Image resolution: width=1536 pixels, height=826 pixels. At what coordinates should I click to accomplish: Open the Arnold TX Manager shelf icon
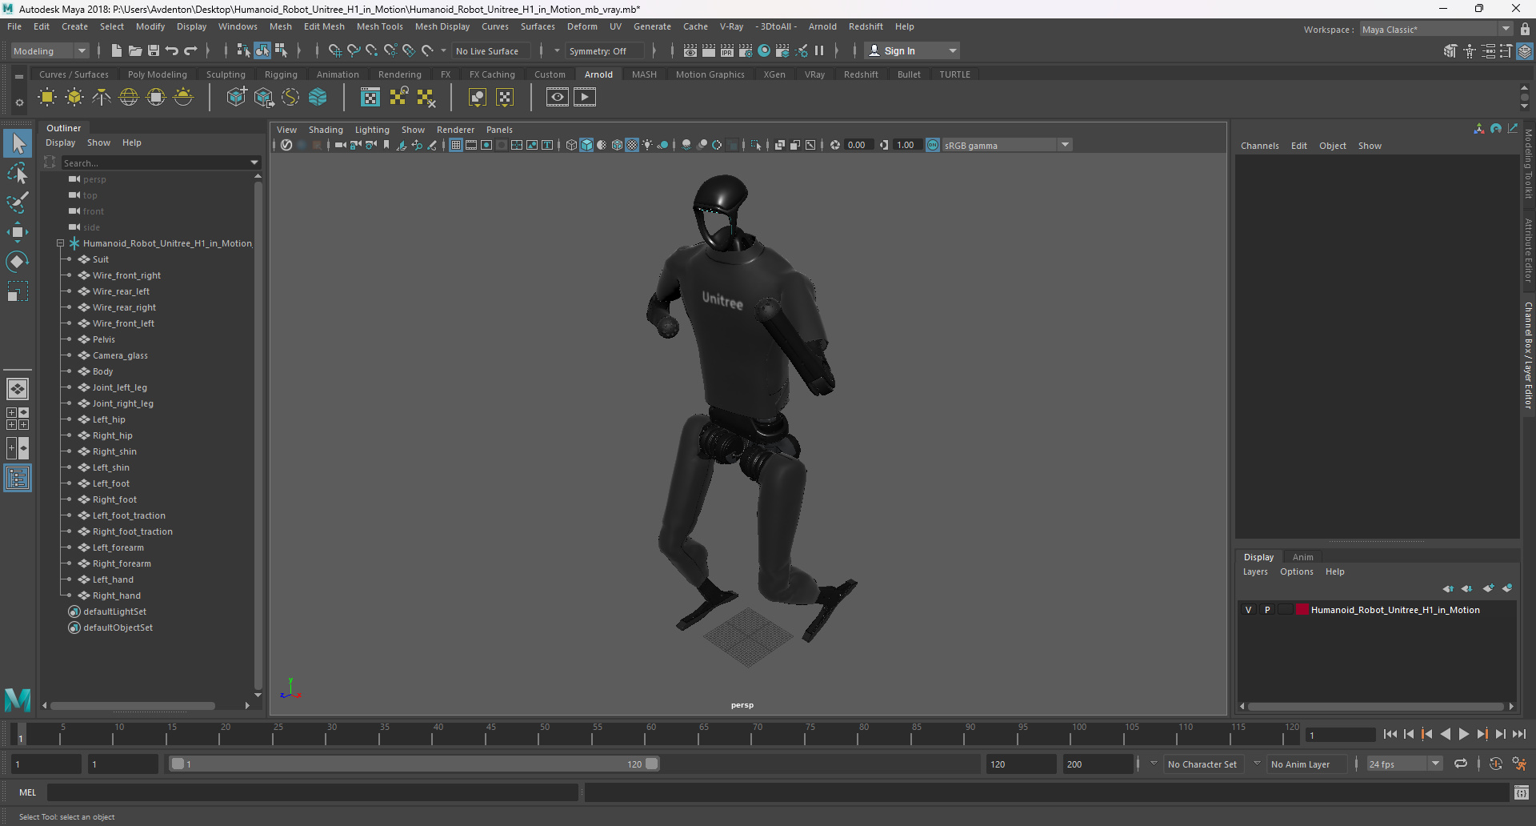coord(370,98)
